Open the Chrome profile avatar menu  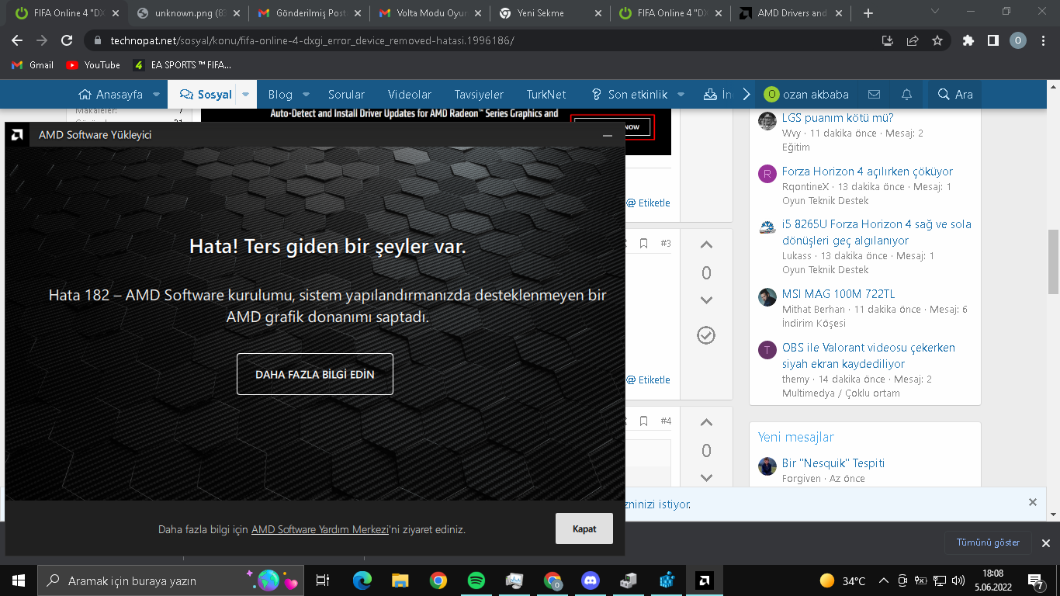[1018, 40]
